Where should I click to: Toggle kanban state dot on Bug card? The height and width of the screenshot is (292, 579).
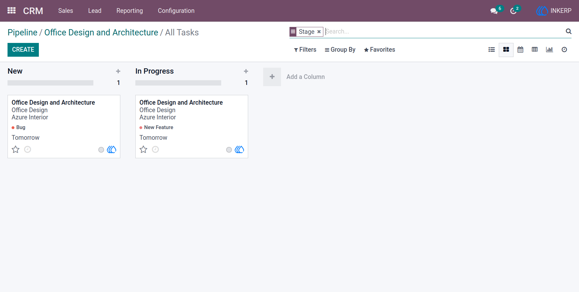tap(101, 150)
